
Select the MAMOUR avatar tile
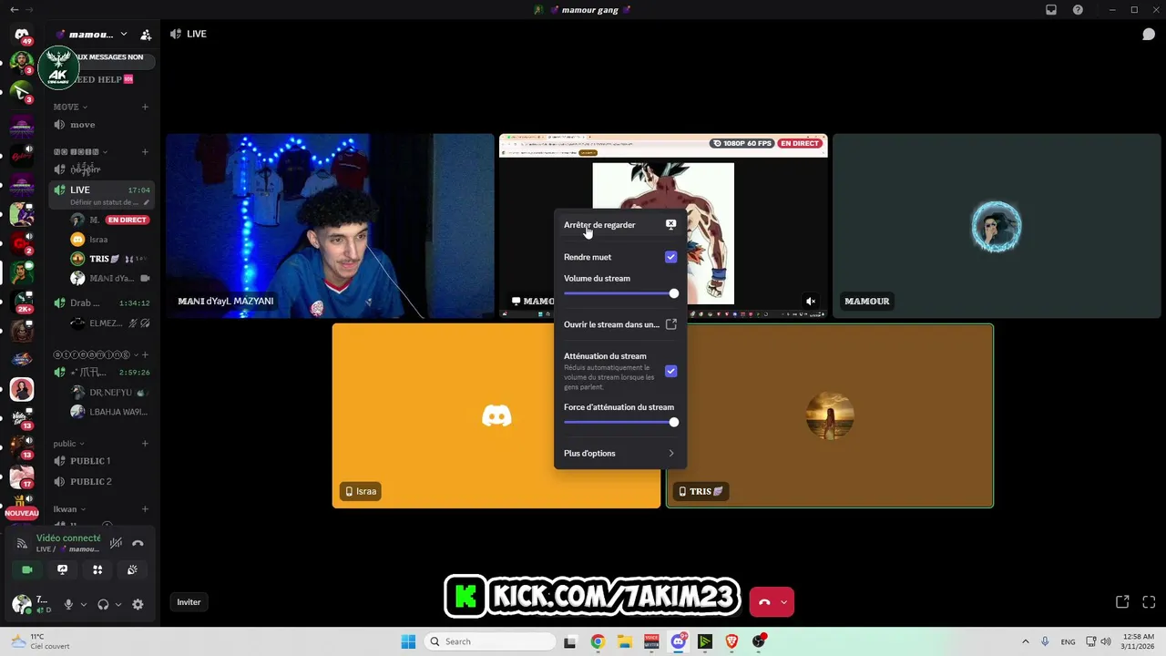click(x=997, y=226)
